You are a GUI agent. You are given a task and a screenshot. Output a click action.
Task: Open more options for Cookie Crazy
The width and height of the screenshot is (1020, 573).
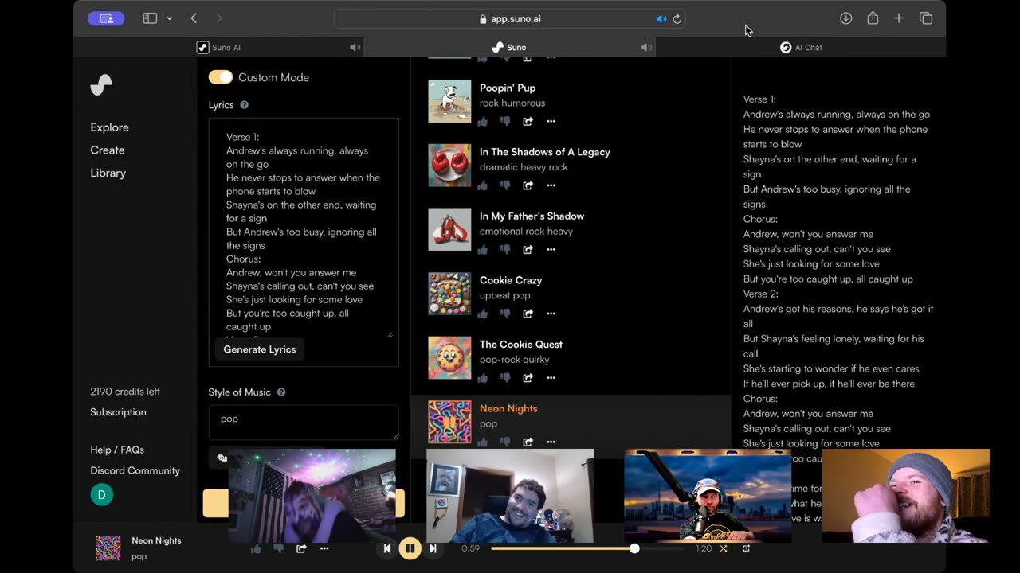click(x=551, y=314)
